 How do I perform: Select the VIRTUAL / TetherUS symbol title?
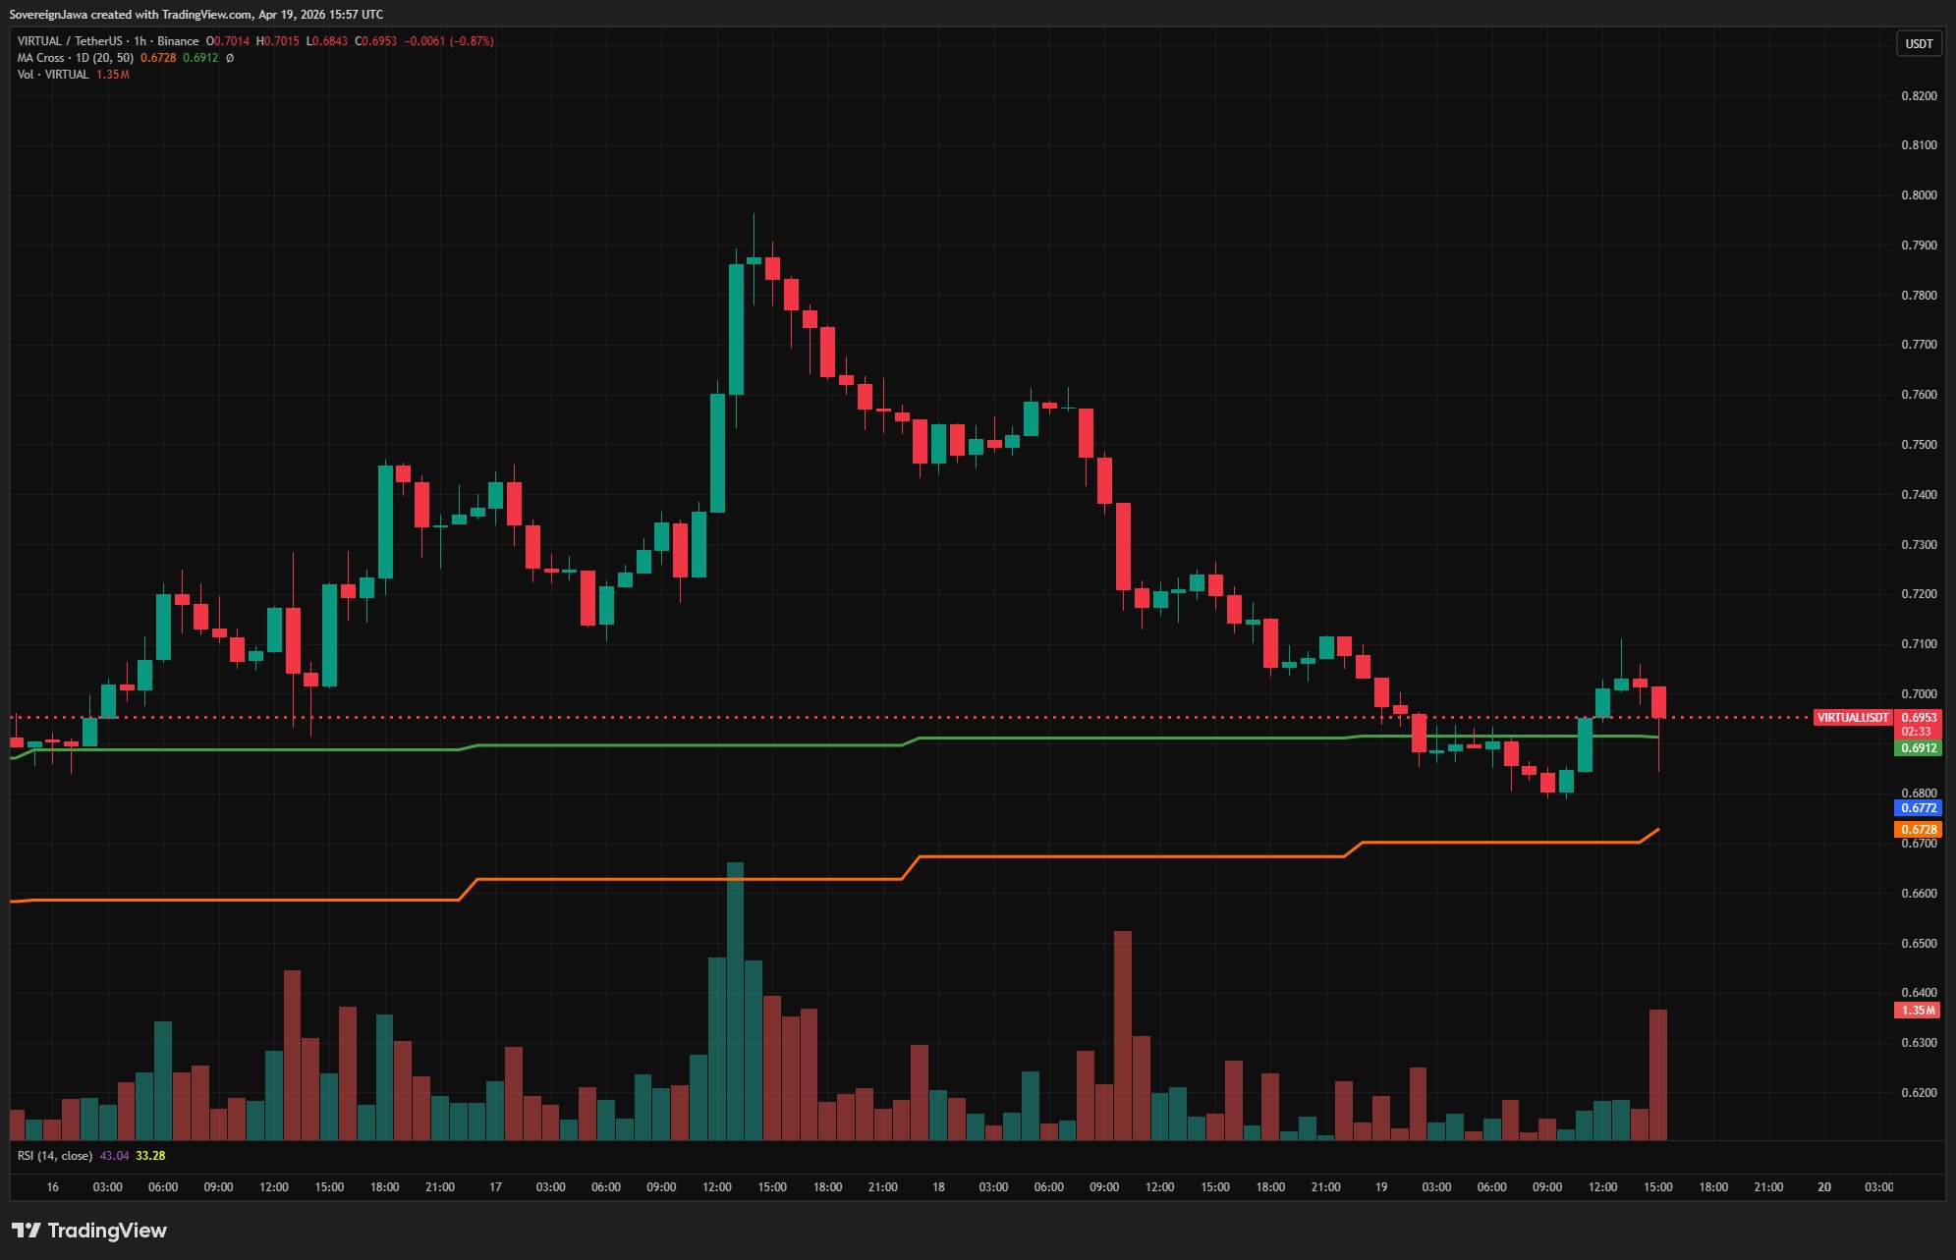[x=70, y=41]
